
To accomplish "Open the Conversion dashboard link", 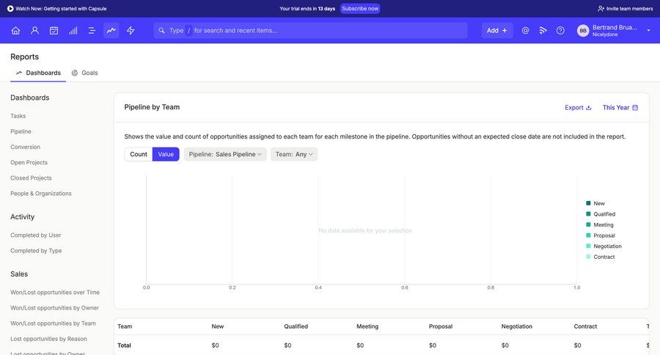I will pos(26,147).
